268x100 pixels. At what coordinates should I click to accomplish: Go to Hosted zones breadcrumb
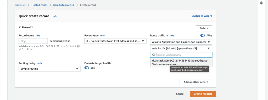point(39,5)
